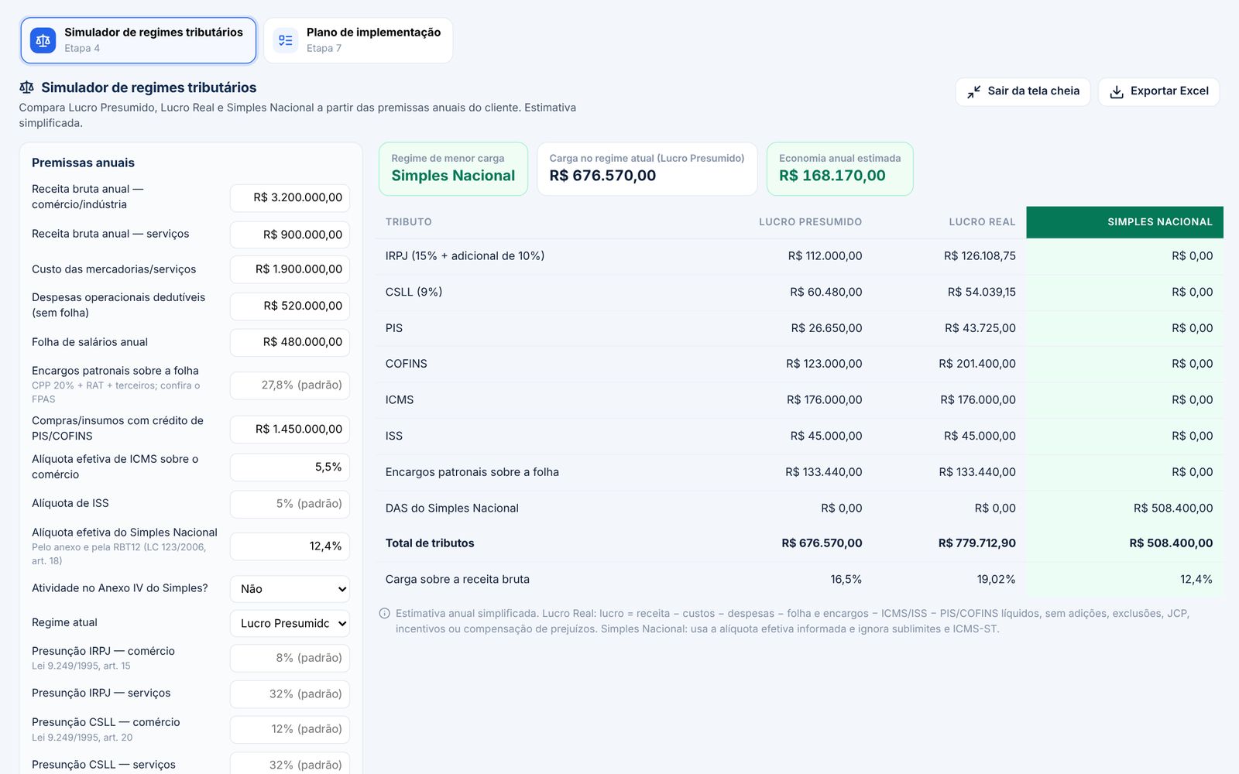1239x774 pixels.
Task: Click the info icon beside the estimate footnote
Action: [x=384, y=614]
